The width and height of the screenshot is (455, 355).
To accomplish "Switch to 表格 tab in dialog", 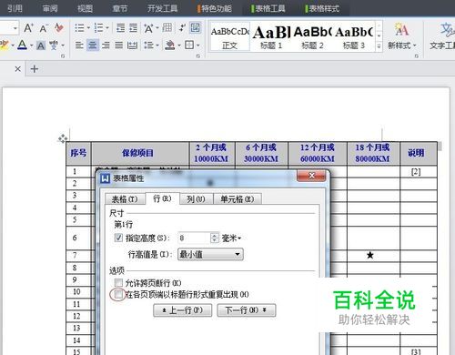I will 125,199.
